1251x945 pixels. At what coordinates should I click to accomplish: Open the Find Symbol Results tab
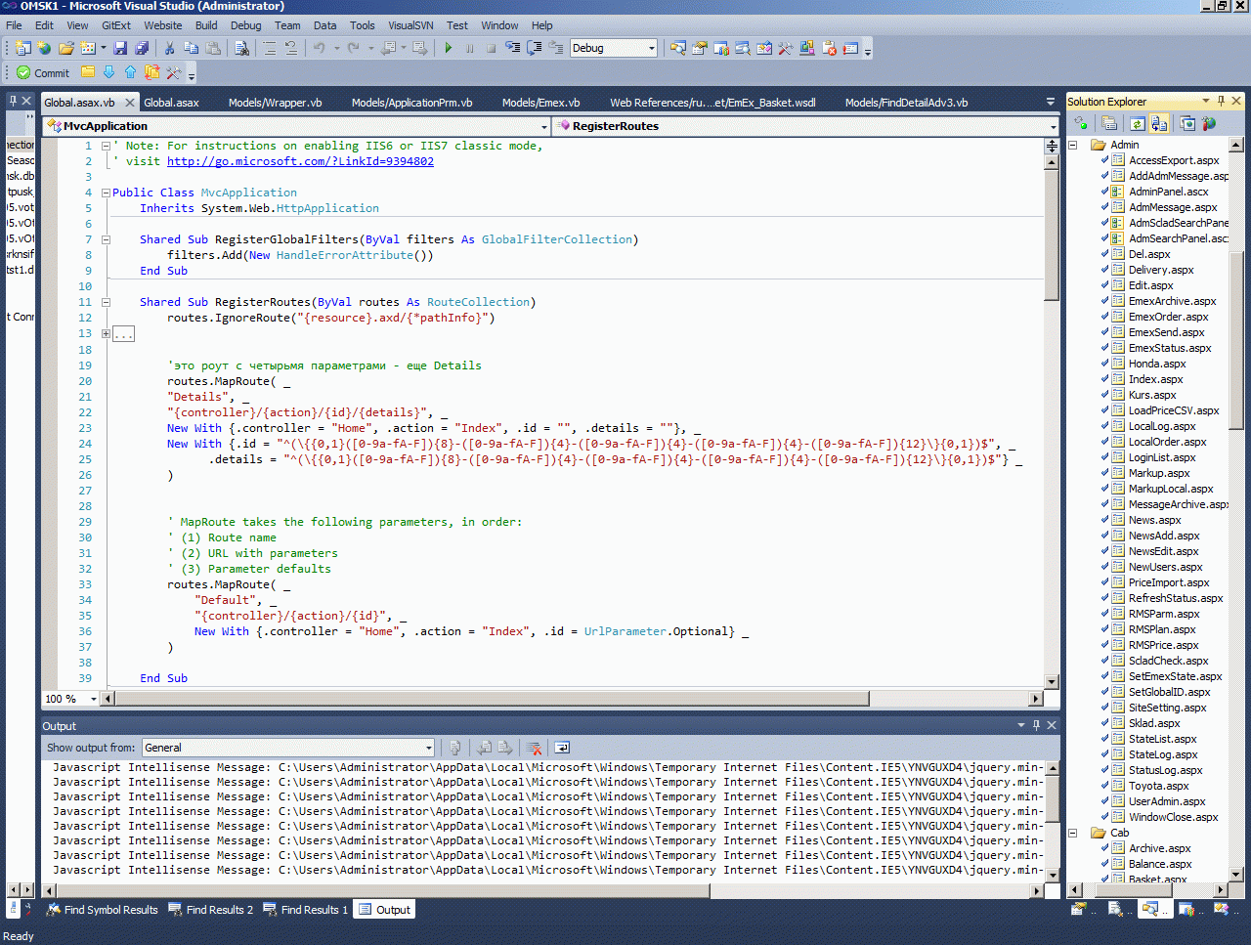coord(103,910)
